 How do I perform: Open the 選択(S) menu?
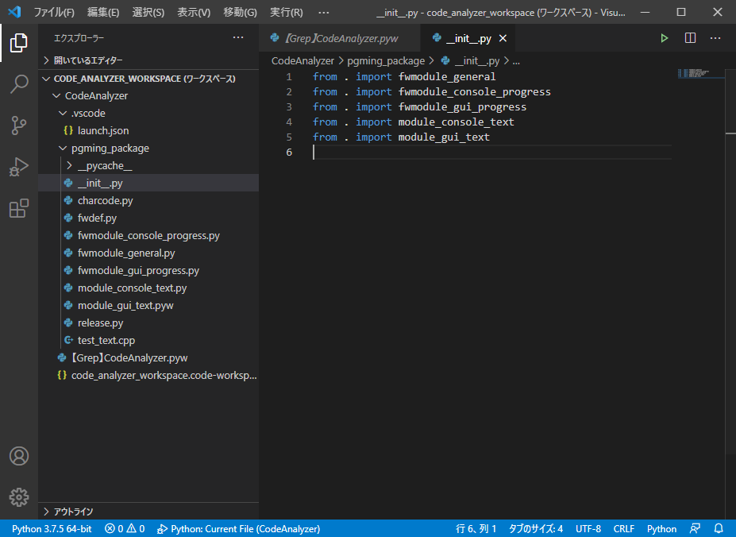pos(148,12)
